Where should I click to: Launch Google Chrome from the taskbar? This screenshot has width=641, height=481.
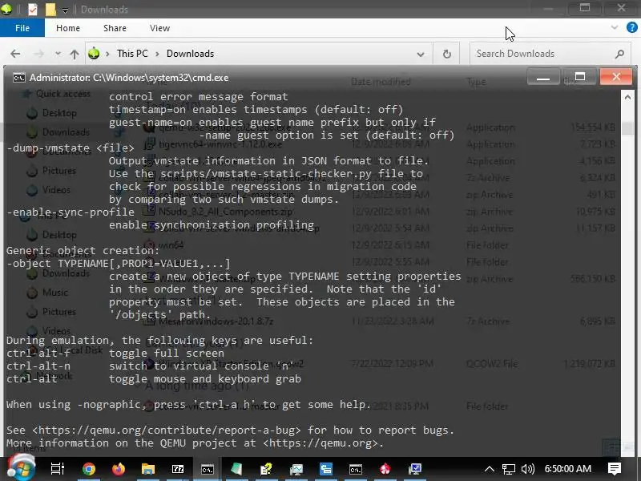(x=88, y=469)
